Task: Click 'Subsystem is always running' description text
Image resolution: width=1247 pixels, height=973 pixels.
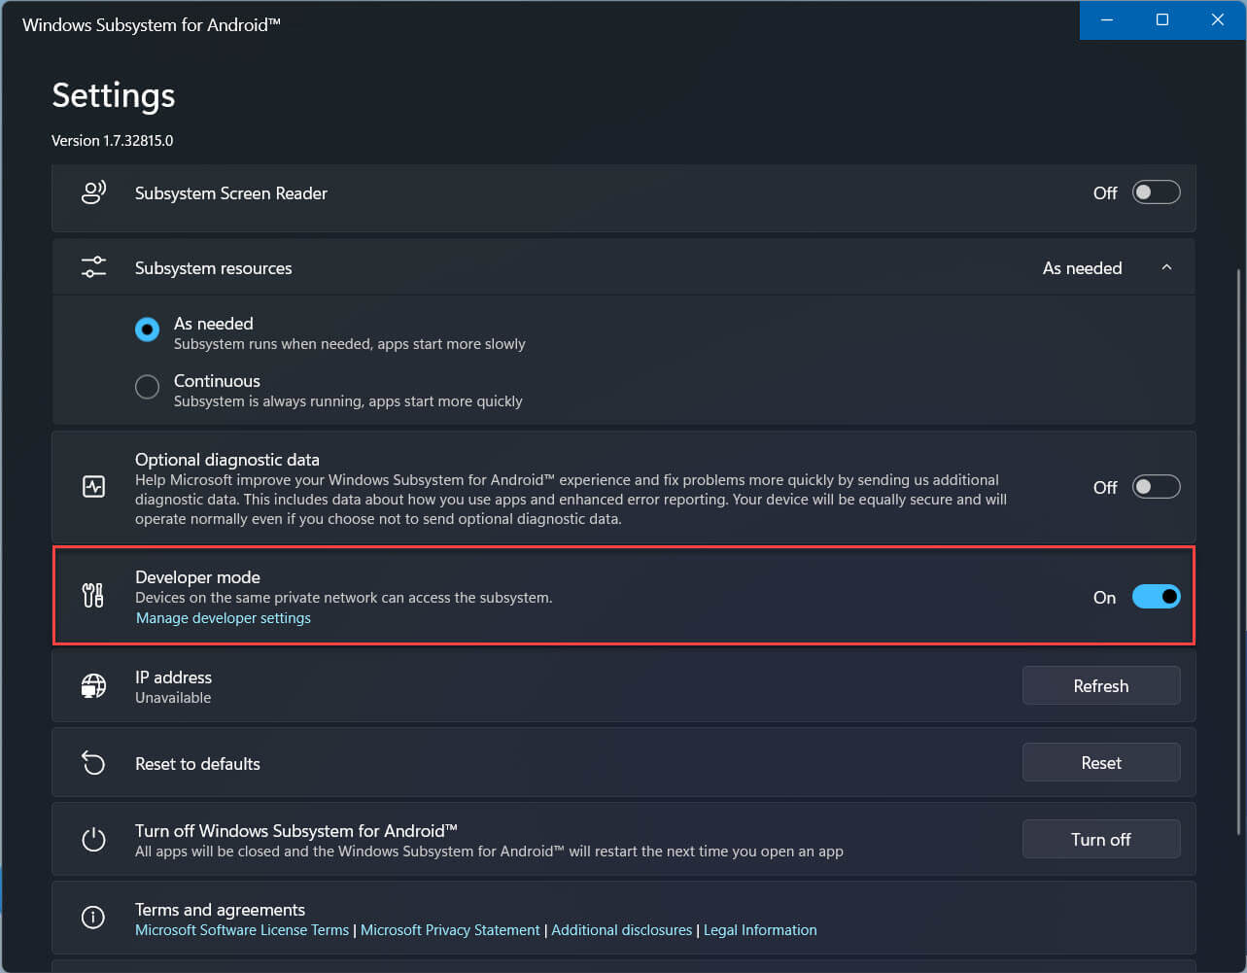Action: pos(348,401)
